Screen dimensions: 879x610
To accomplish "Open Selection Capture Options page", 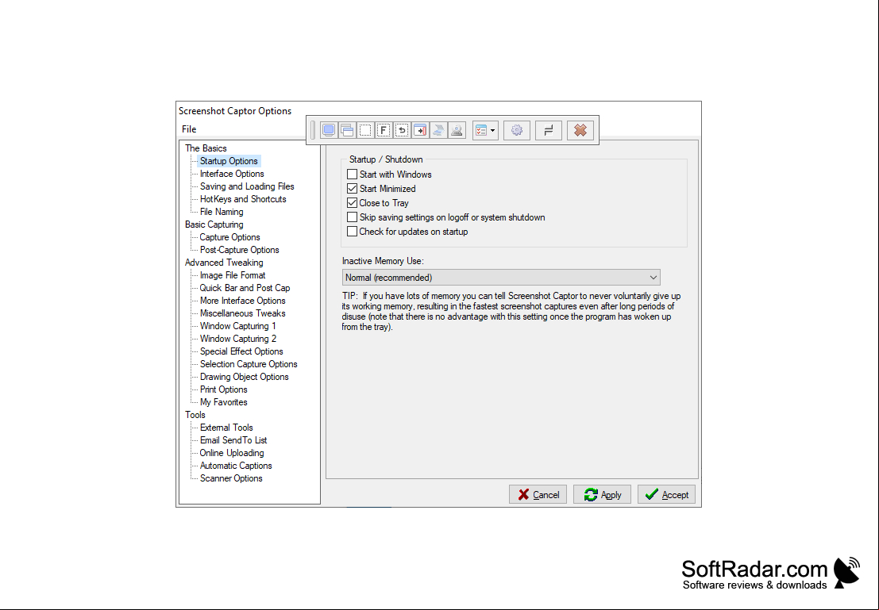I will pos(249,364).
